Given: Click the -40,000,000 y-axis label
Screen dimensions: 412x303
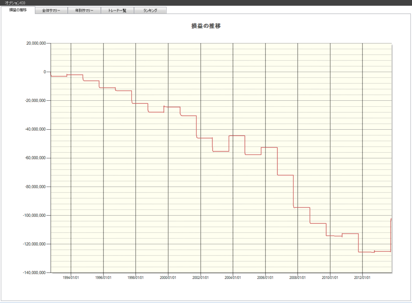Looking at the screenshot, I should [x=35, y=129].
